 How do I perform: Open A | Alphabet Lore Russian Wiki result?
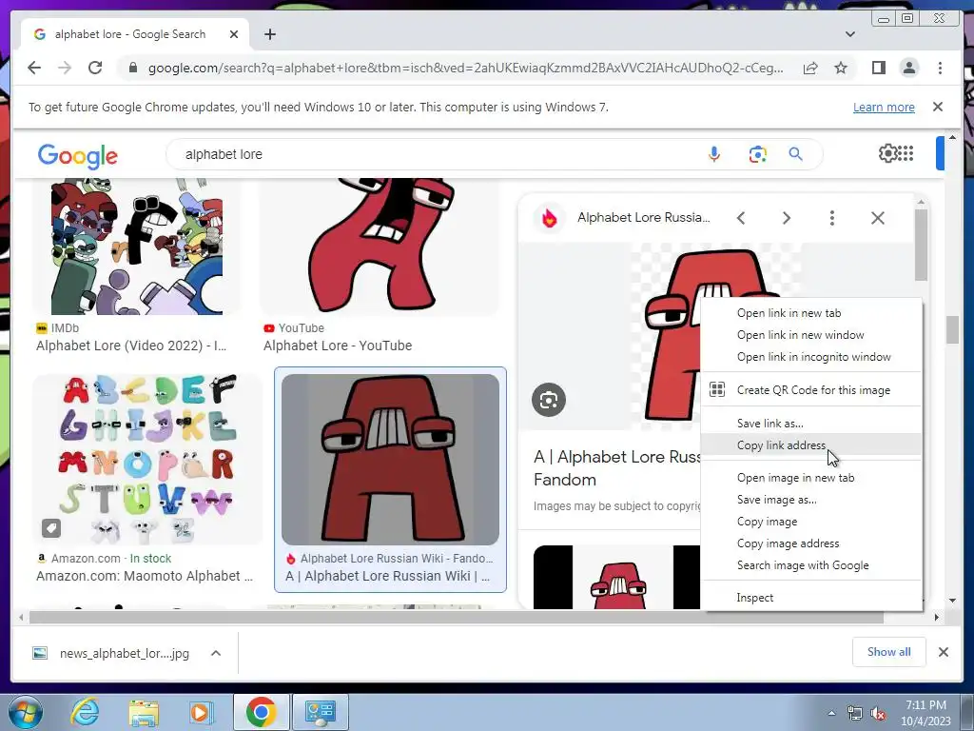[x=388, y=576]
